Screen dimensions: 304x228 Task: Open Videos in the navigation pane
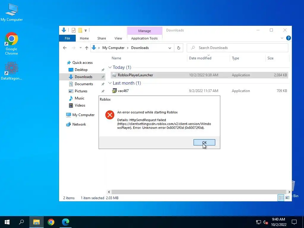tap(80, 105)
